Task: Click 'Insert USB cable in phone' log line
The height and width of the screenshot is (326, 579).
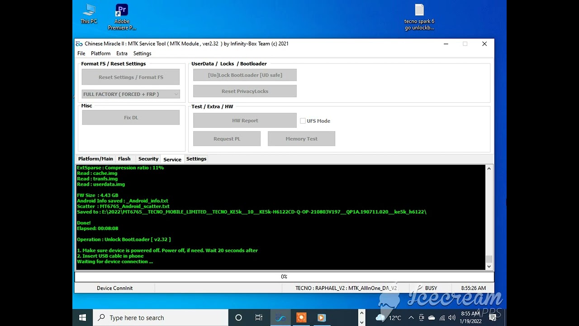Action: (x=110, y=256)
